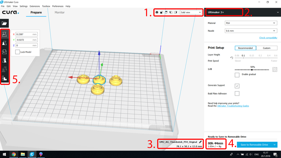Enable the gradual infill checkbox

pos(237,75)
